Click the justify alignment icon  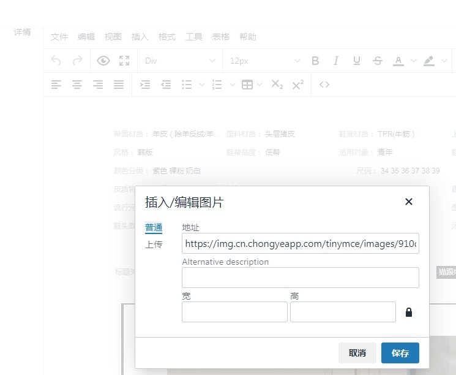coord(119,85)
